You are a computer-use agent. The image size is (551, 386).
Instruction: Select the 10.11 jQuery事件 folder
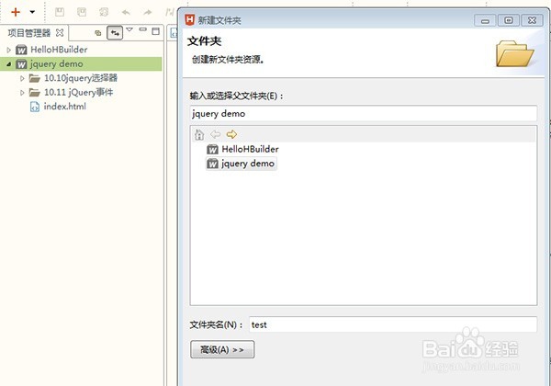[79, 93]
